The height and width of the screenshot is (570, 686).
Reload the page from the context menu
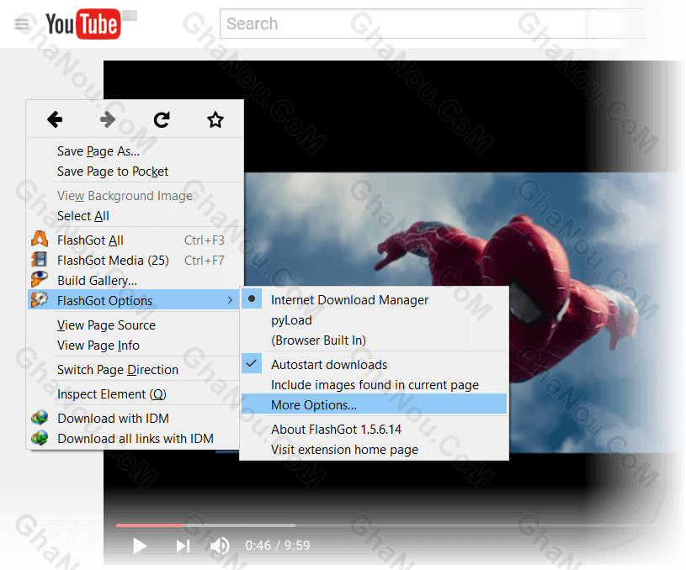coord(162,119)
